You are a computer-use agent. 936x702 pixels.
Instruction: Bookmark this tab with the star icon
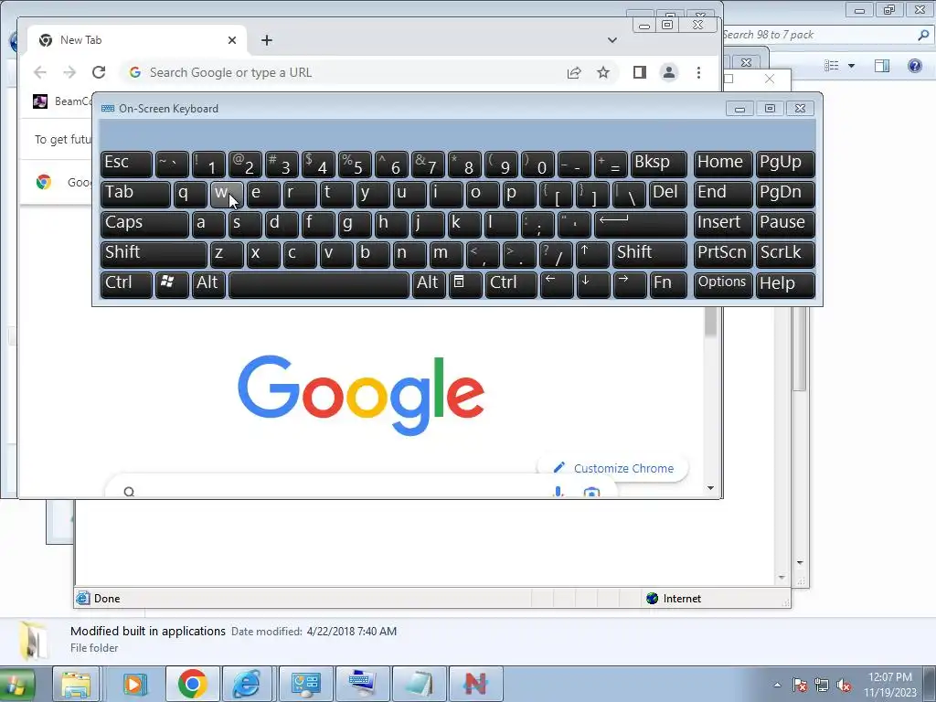coord(603,72)
